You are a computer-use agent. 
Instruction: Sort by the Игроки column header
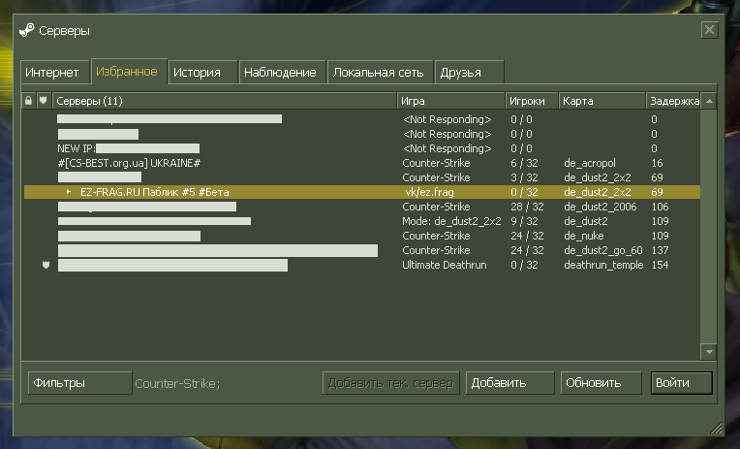tap(532, 101)
